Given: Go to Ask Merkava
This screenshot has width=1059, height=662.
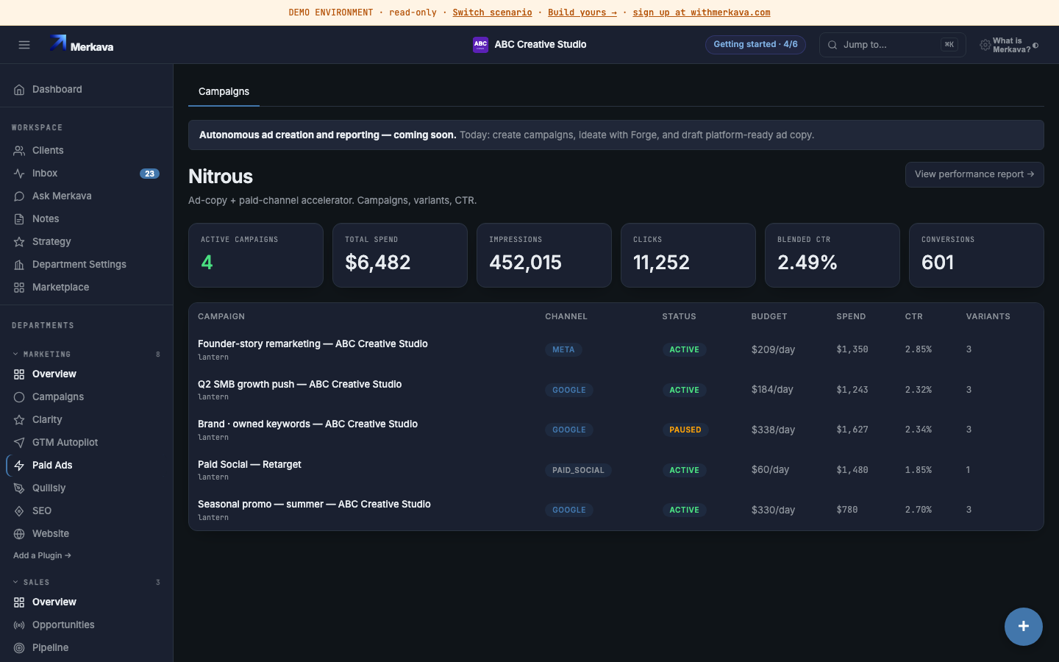Looking at the screenshot, I should coord(86,196).
